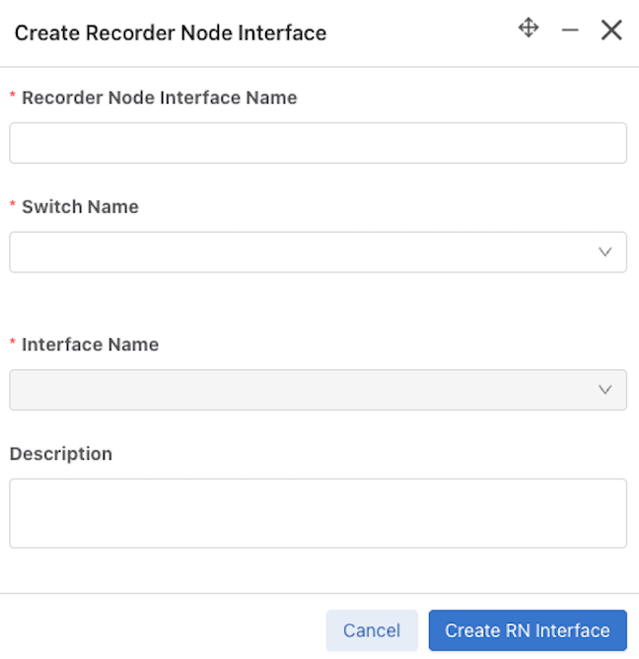The height and width of the screenshot is (659, 639).
Task: Click the "Create Recorder Node Interface" dialog title
Action: pyautogui.click(x=171, y=33)
